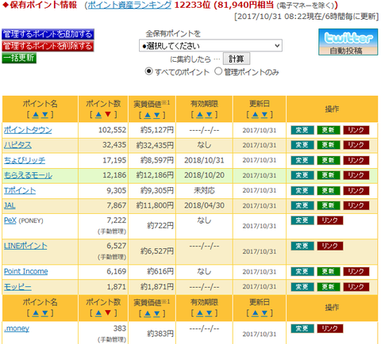381x344 pixels.
Task: Open Twitter 自動投稿 banner
Action: click(348, 42)
